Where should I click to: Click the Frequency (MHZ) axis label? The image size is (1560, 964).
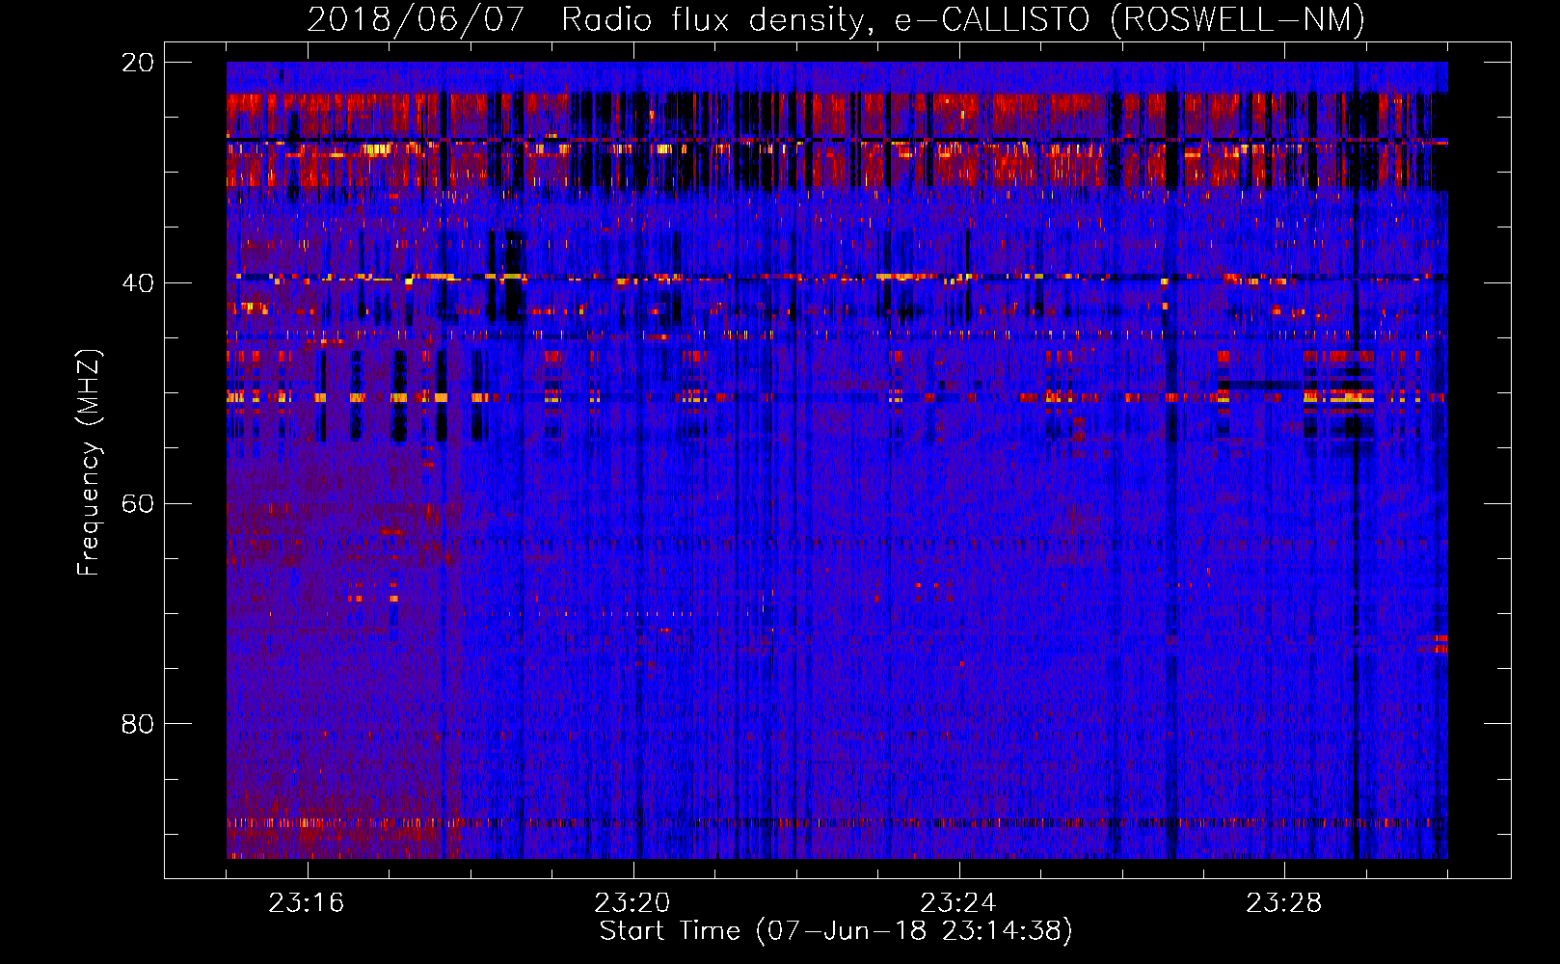(89, 462)
